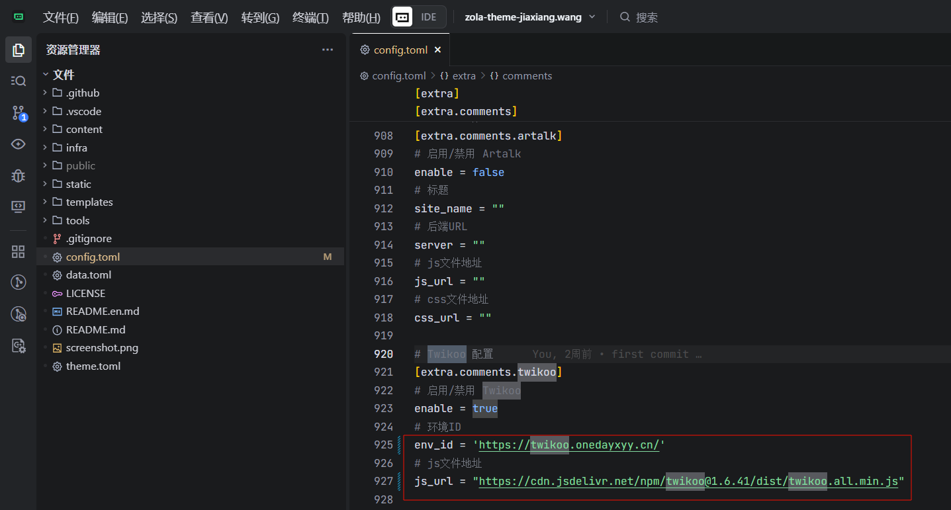
Task: Select the config.toml editor tab
Action: click(x=400, y=50)
